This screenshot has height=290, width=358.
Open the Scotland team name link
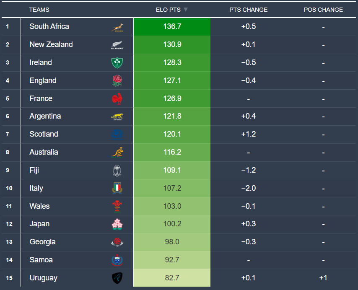coord(44,134)
